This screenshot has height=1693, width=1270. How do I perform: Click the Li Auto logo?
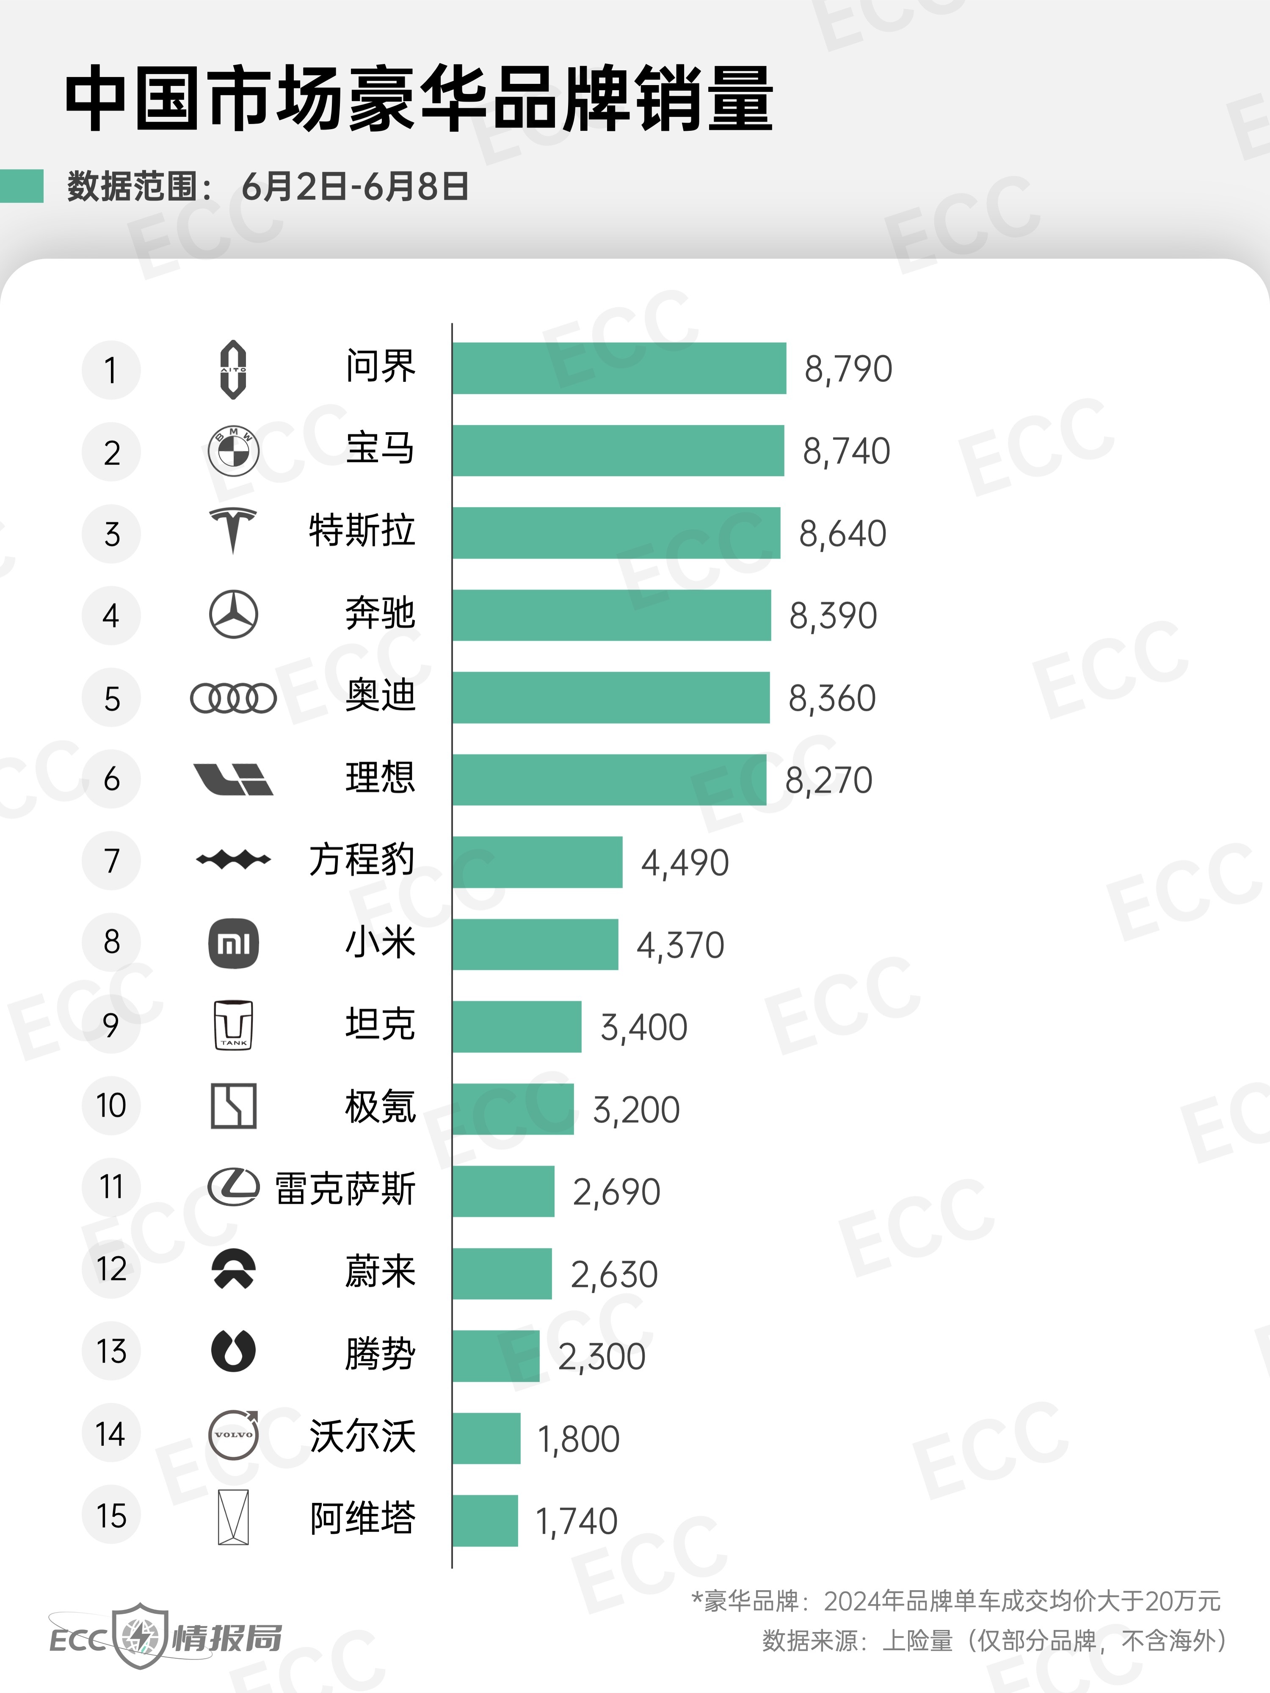pos(234,779)
